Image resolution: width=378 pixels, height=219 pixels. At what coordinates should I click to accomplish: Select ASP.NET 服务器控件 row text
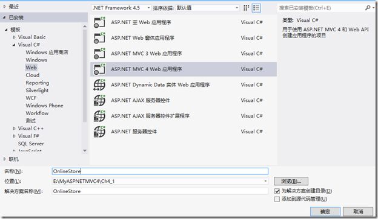(134, 132)
